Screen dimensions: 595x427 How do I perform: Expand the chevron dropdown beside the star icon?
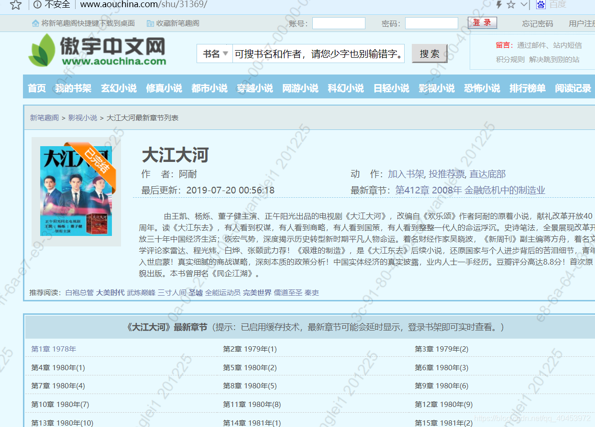coord(524,5)
